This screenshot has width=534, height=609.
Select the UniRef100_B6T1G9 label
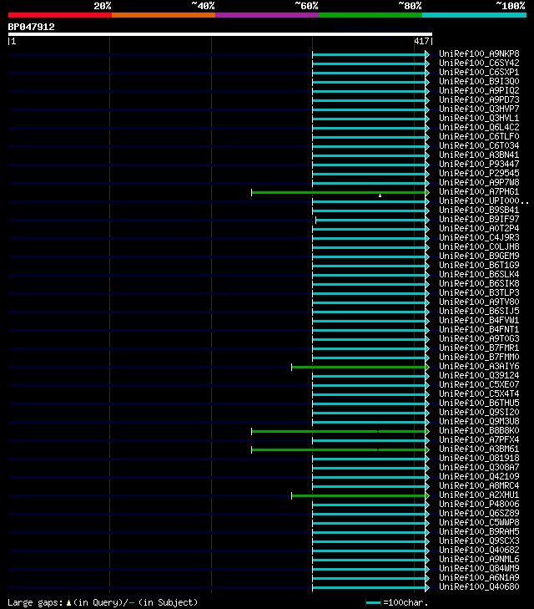click(x=479, y=265)
